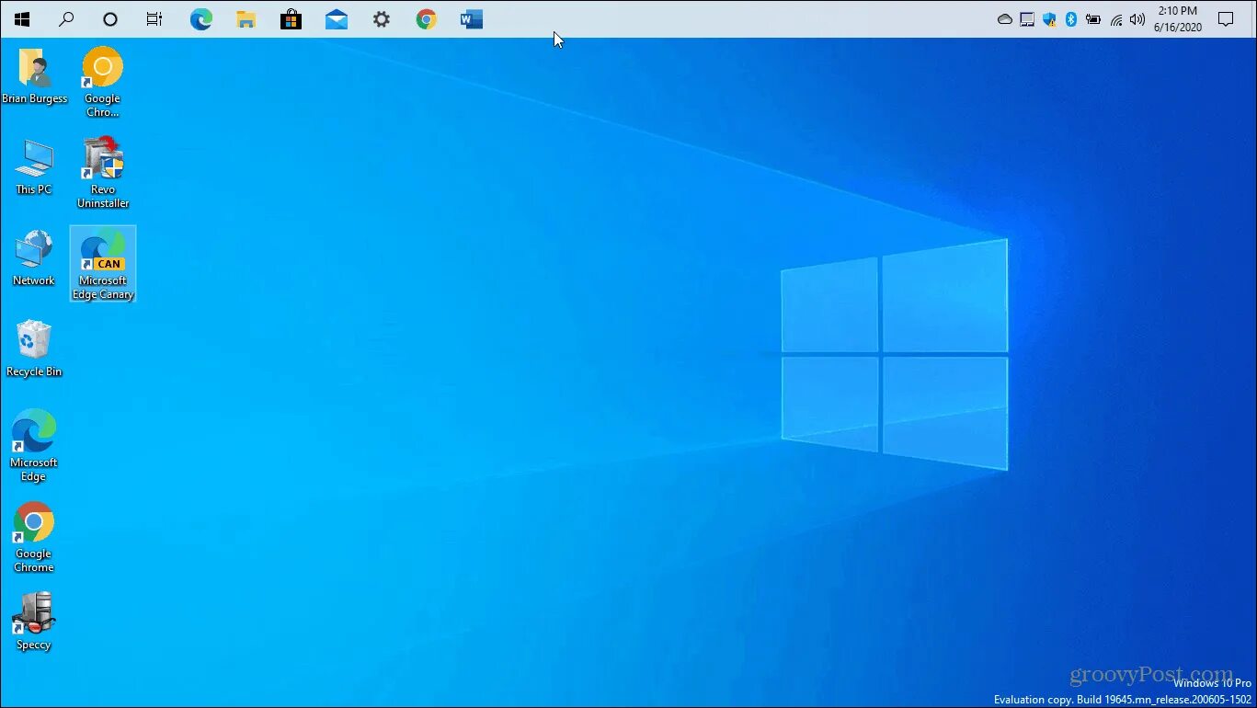Open Windows Security shield tray icon
Image resolution: width=1257 pixels, height=708 pixels.
(1049, 19)
